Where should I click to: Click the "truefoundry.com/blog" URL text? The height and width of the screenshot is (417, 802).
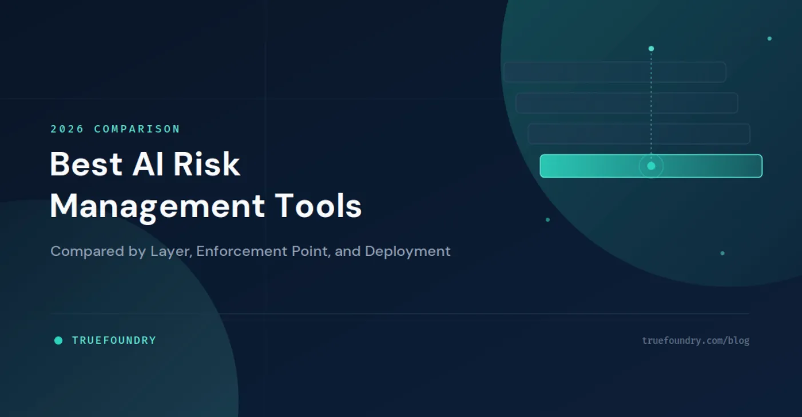coord(696,340)
